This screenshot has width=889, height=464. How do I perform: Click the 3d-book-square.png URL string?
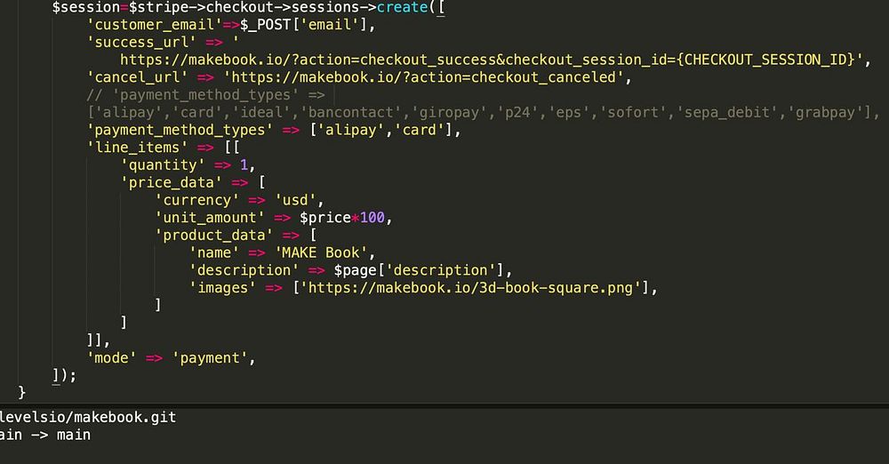point(470,288)
